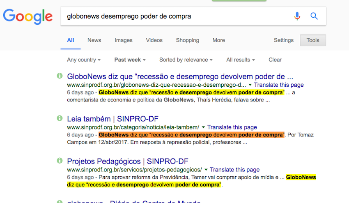Open the Sorted by relevance dropdown

(186, 60)
